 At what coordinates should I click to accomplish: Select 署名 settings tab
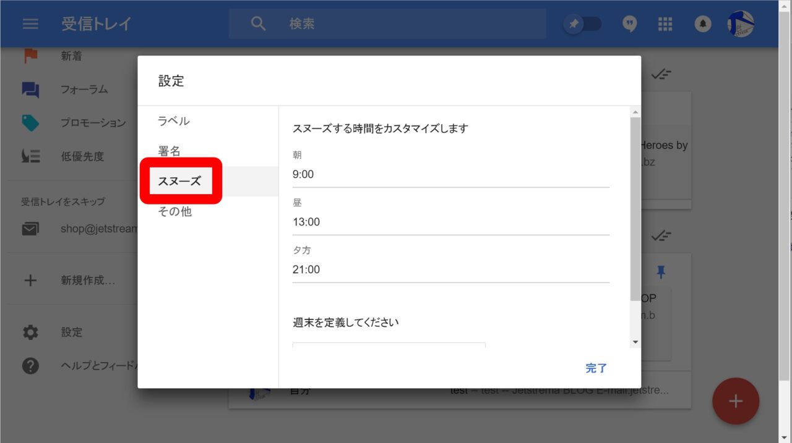point(170,151)
